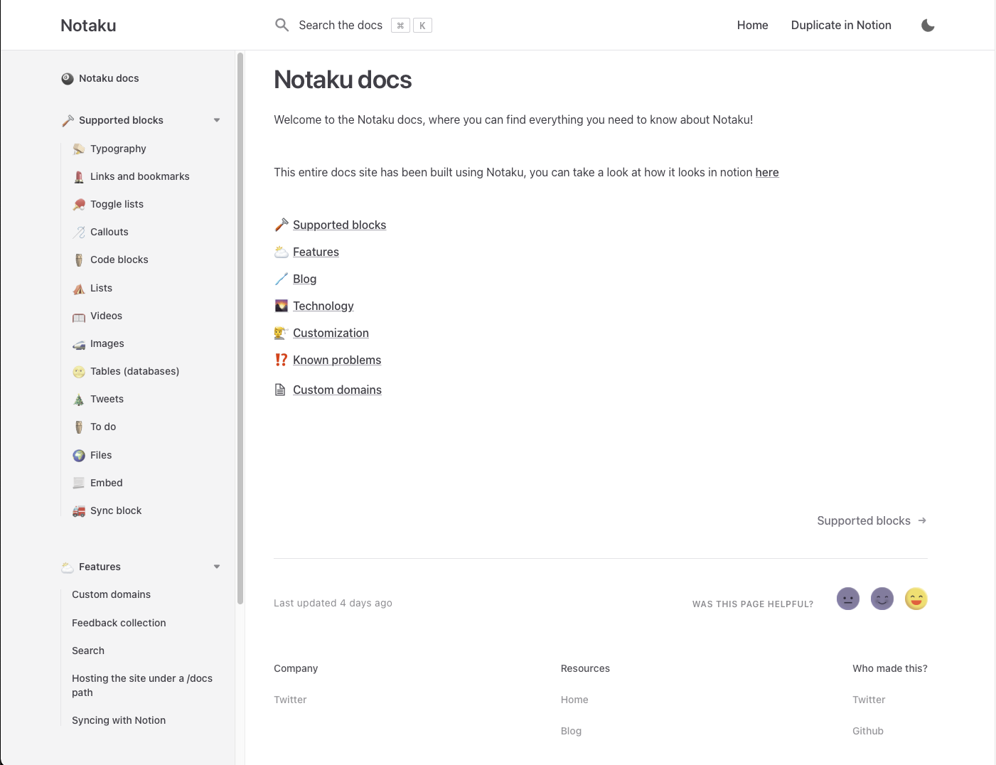This screenshot has width=996, height=765.
Task: Open Home under Resources footer
Action: point(574,700)
